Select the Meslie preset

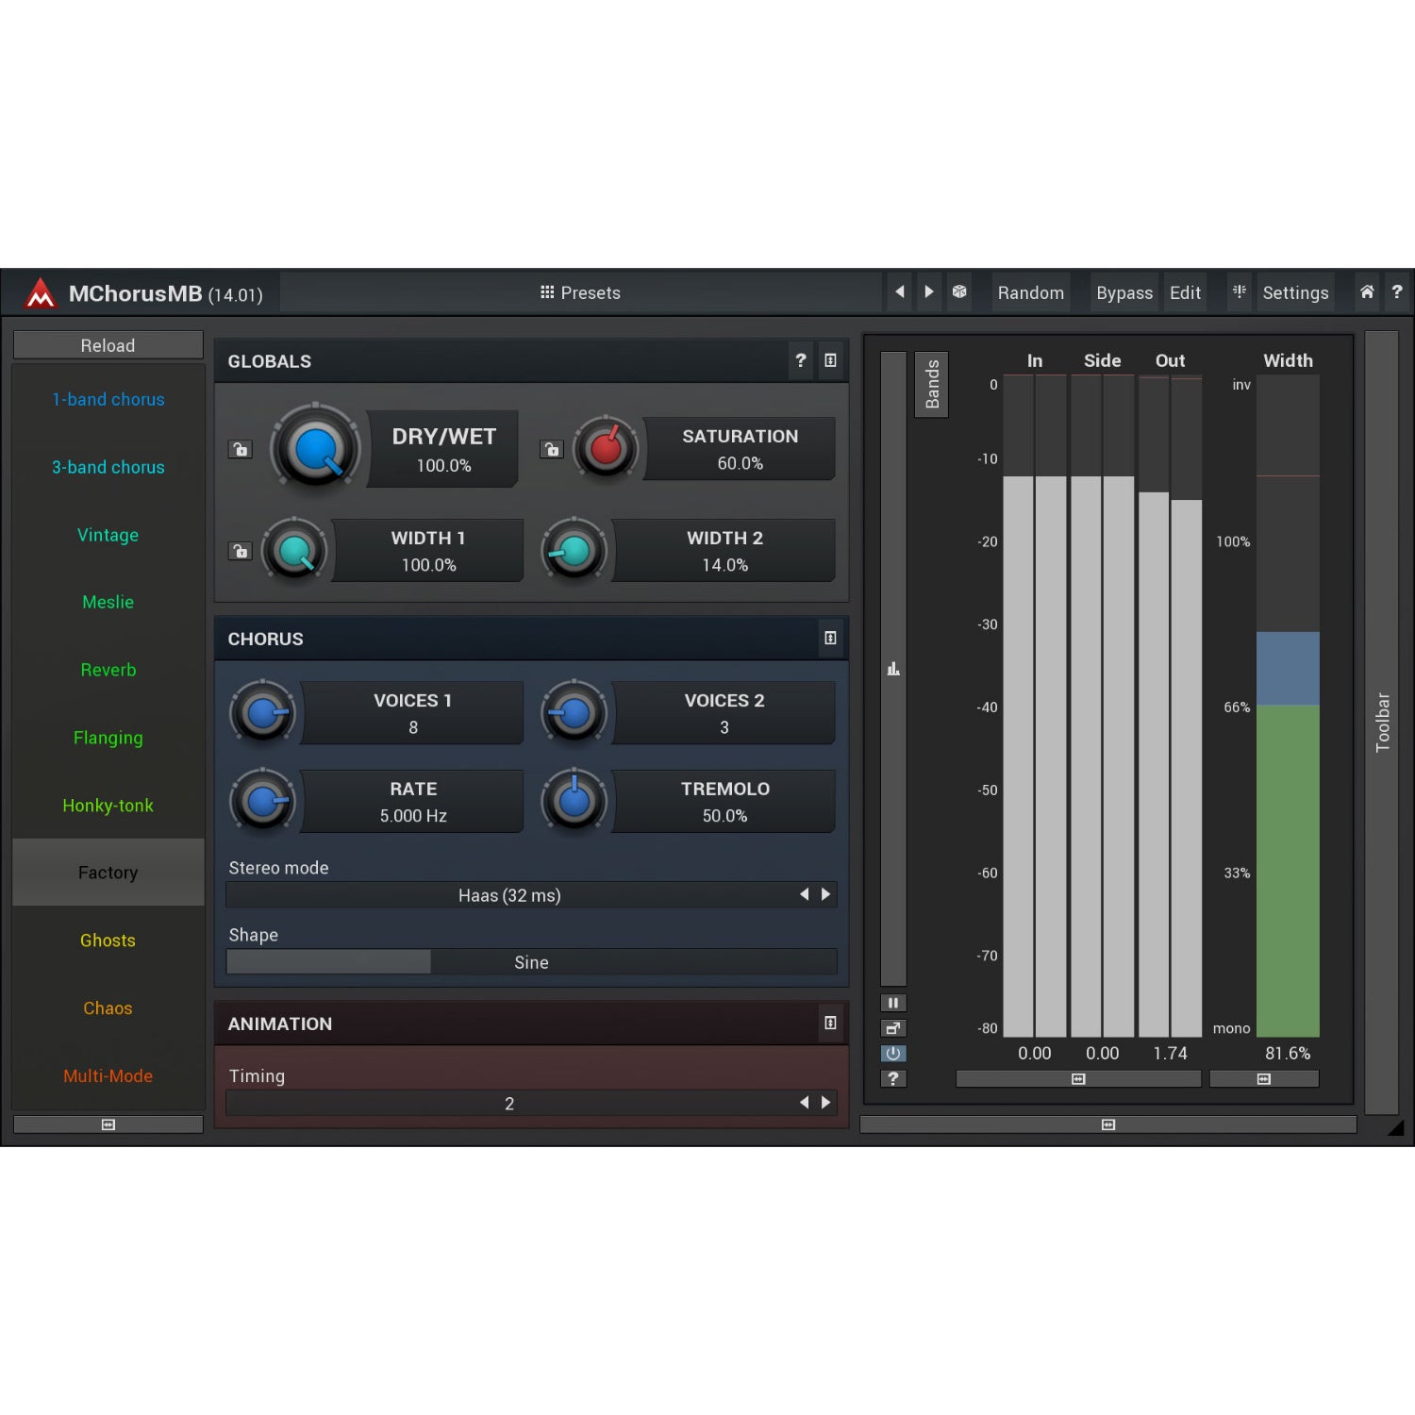point(108,602)
